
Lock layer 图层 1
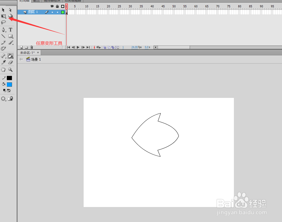(x=57, y=12)
